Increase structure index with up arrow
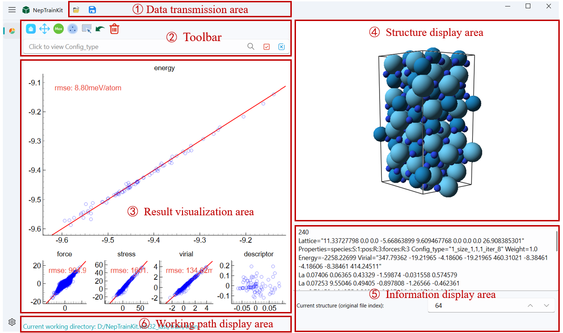Image resolution: width=563 pixels, height=333 pixels. (530, 306)
